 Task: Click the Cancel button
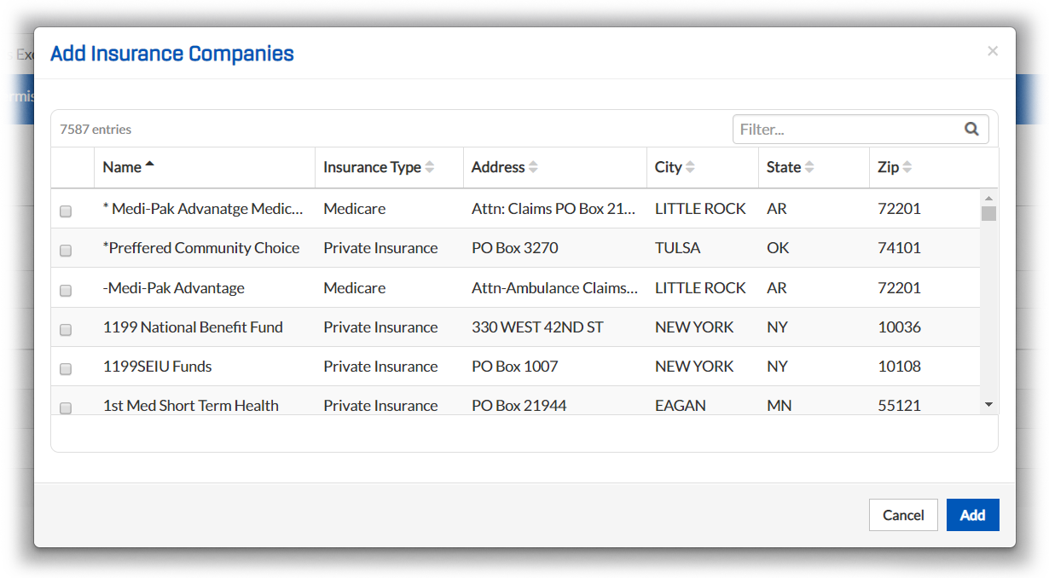903,515
